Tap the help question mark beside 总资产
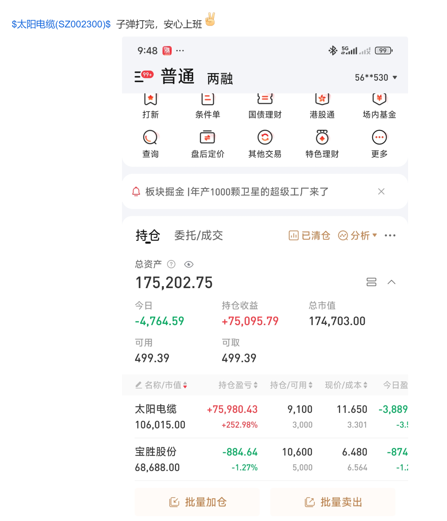This screenshot has height=521, width=447. coord(171,264)
